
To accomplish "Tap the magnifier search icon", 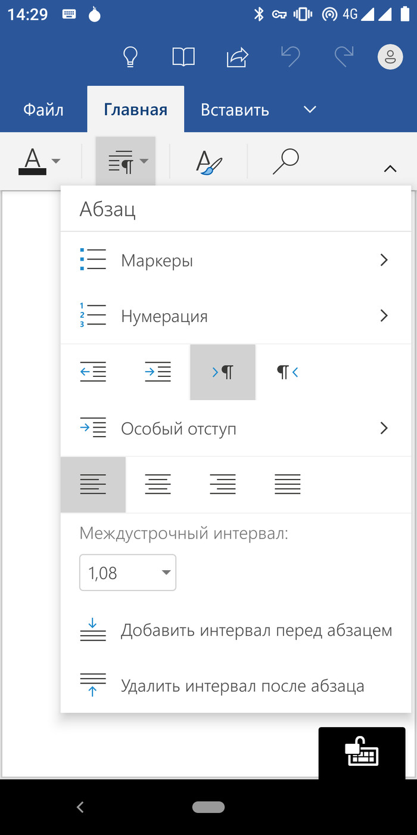I will pyautogui.click(x=285, y=162).
